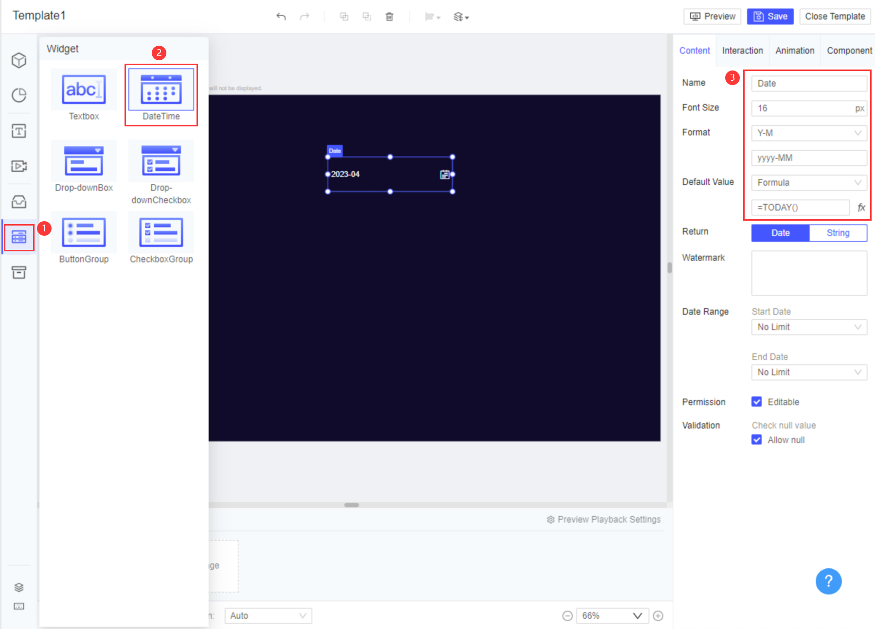Open the Chart widgets panel
The height and width of the screenshot is (629, 875).
[18, 95]
